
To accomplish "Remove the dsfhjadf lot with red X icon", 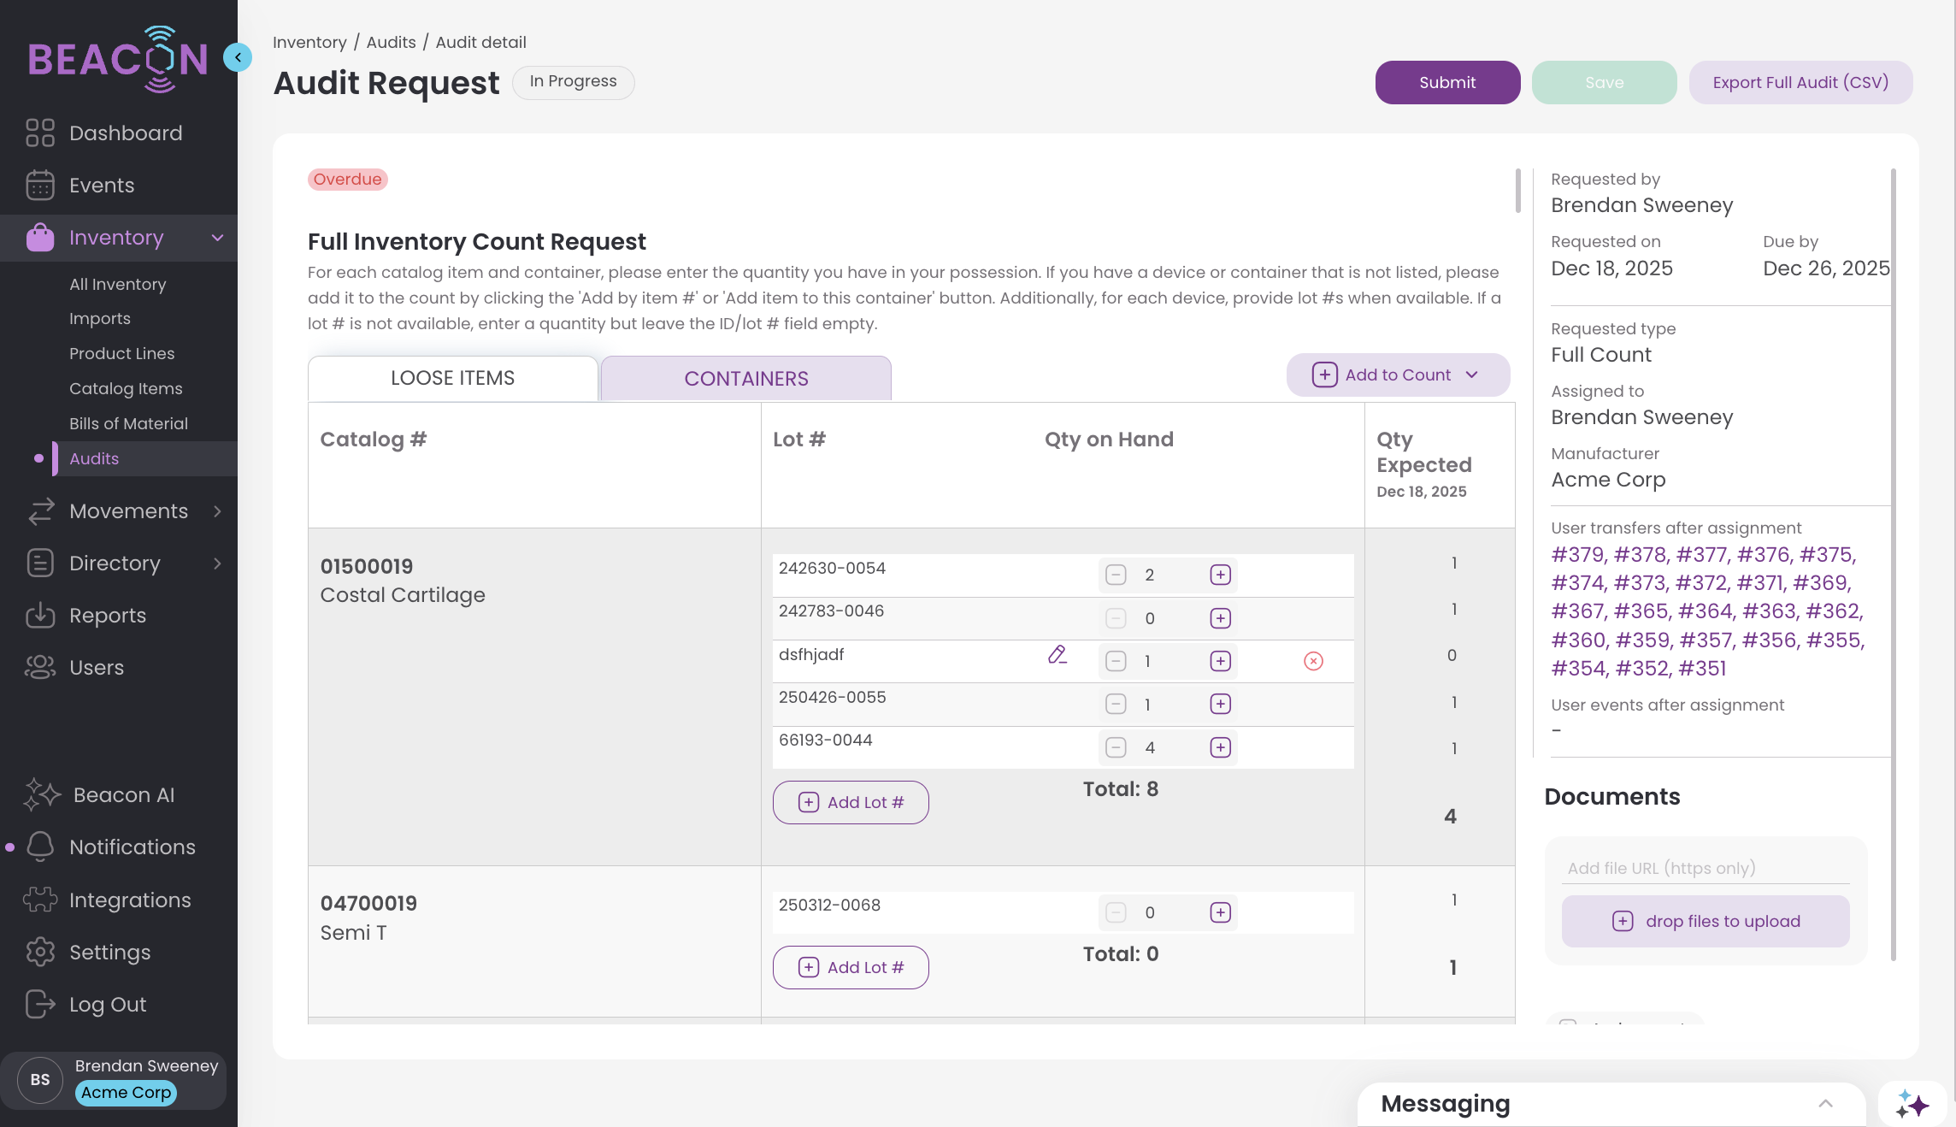I will tap(1313, 661).
